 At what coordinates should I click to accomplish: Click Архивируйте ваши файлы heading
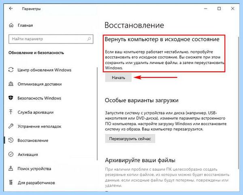pyautogui.click(x=140, y=160)
